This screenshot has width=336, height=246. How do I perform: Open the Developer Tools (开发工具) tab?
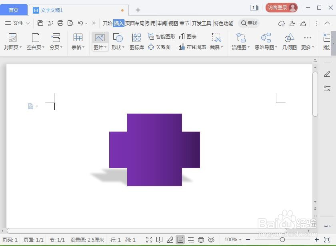coord(202,23)
